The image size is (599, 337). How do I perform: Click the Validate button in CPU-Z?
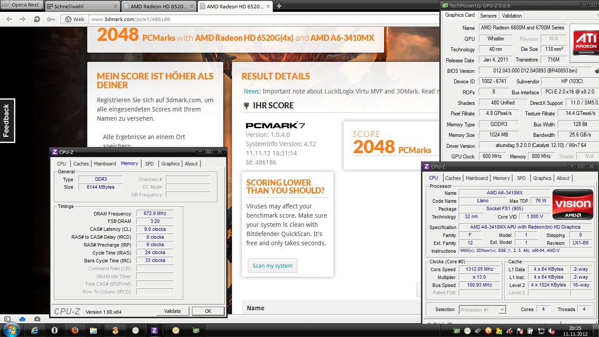coord(172,311)
